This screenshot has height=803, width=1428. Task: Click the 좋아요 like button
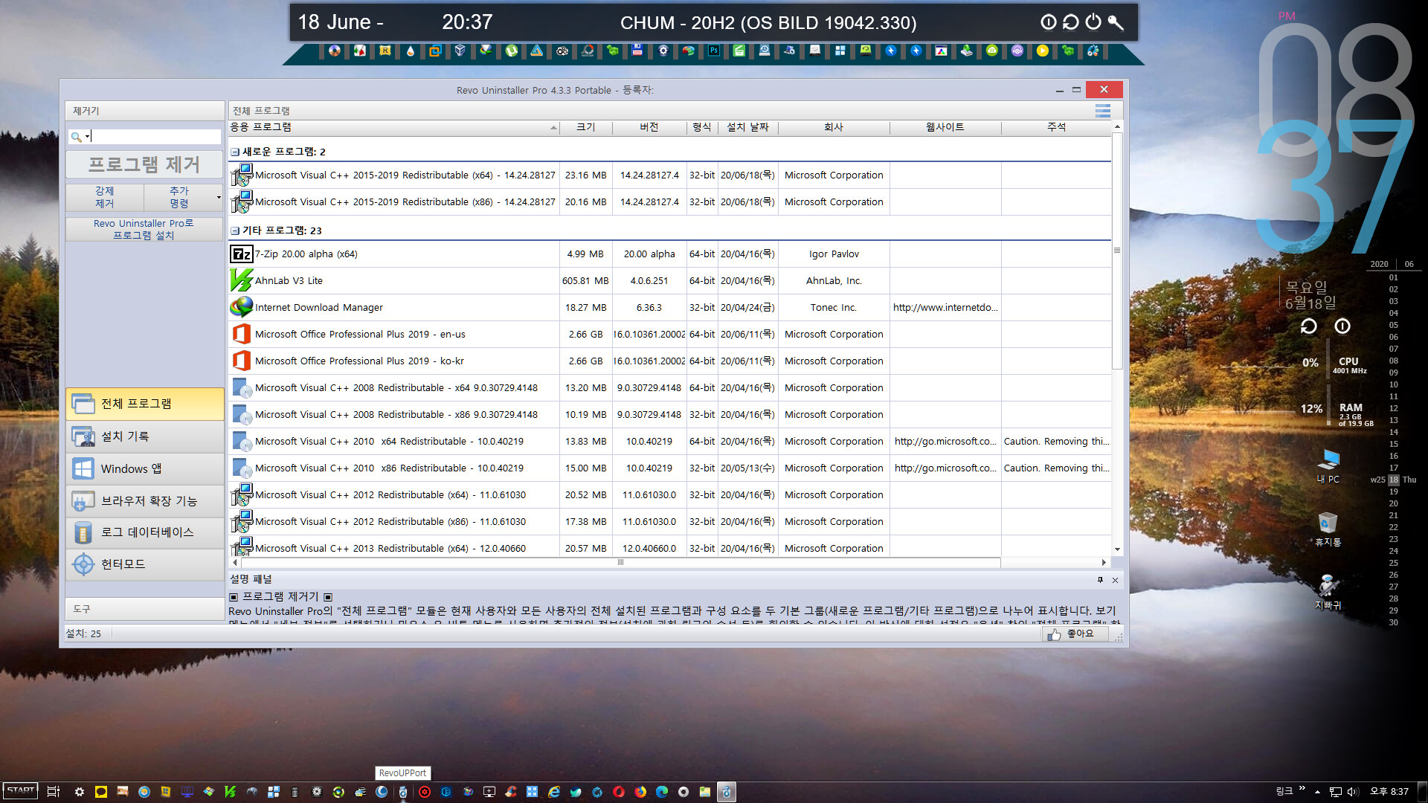click(1074, 634)
